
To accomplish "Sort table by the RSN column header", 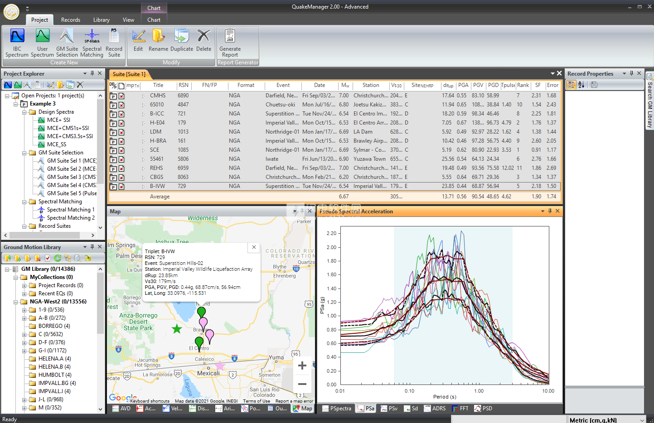I will click(x=183, y=85).
